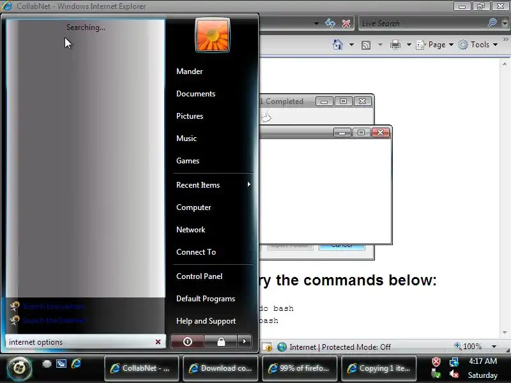Open the Mander user folder
511x383 pixels.
[189, 71]
